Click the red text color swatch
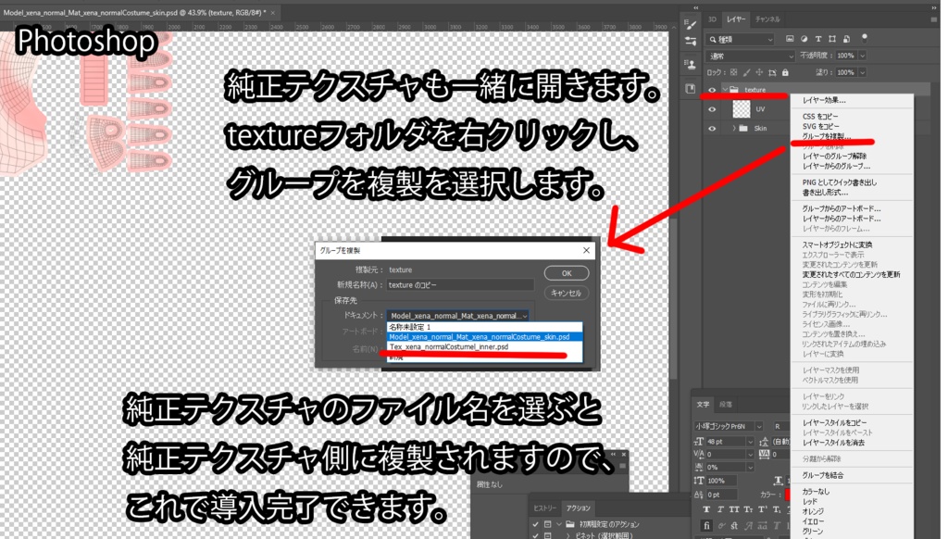This screenshot has width=948, height=539. (x=789, y=495)
